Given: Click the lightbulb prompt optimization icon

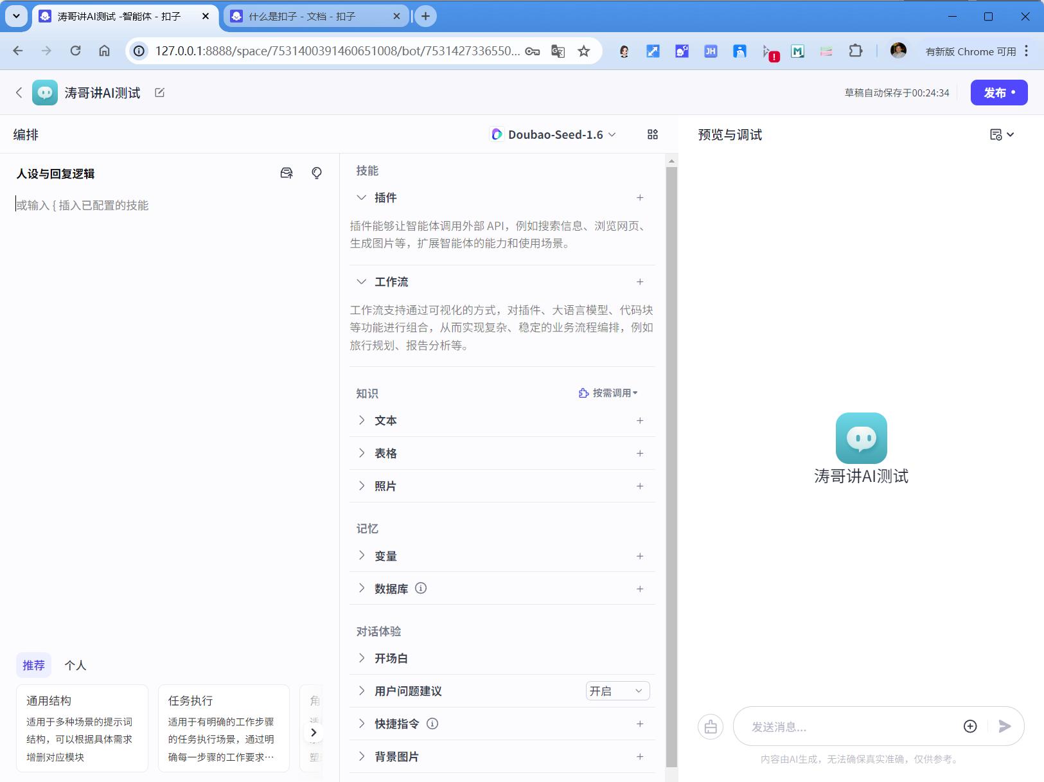Looking at the screenshot, I should [316, 172].
